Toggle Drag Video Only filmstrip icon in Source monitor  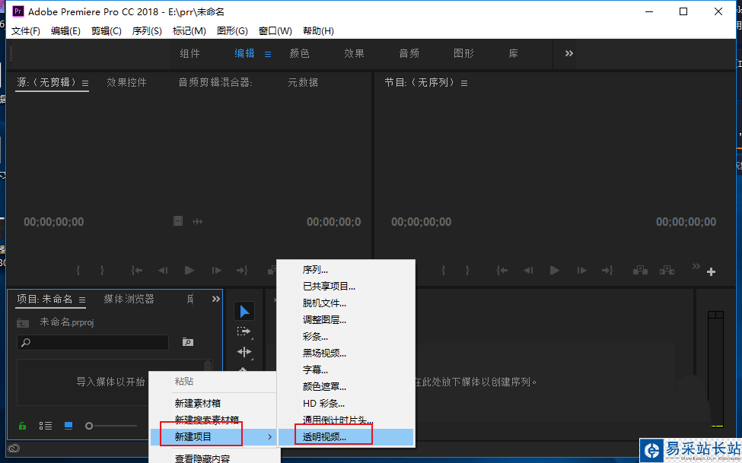point(178,221)
